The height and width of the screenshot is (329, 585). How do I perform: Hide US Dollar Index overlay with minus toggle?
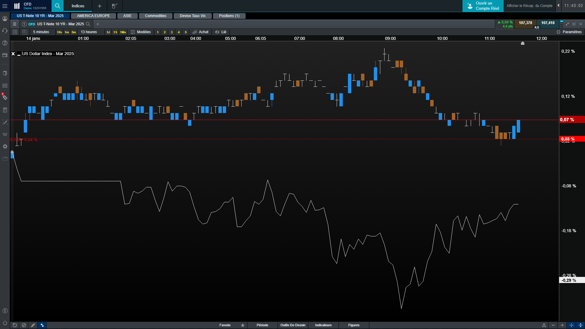19,54
